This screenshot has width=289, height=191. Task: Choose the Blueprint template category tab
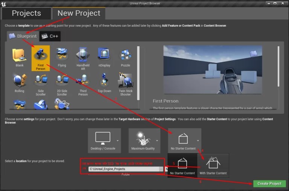23,36
